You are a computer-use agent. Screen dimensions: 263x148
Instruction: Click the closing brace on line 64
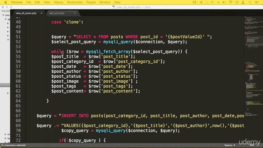click(48, 101)
